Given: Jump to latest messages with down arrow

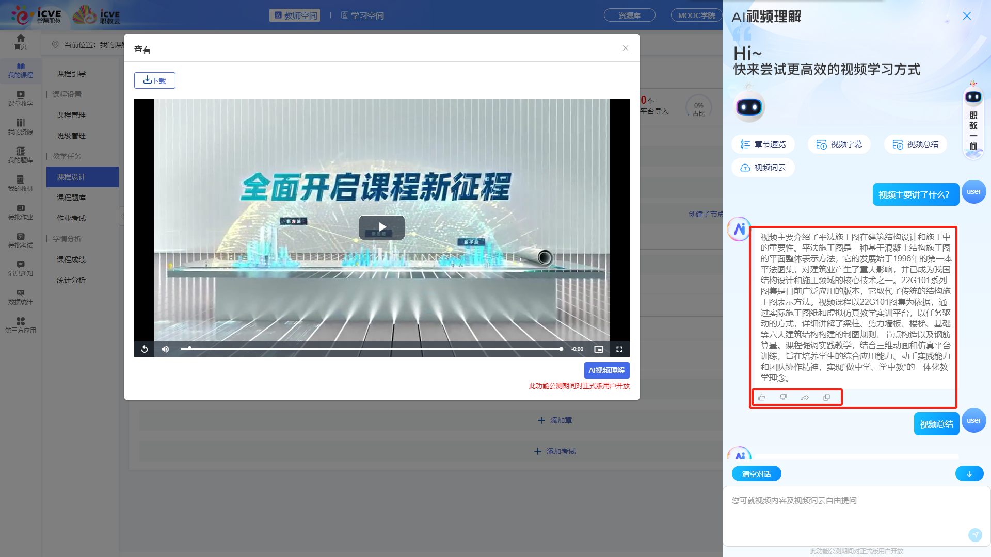Looking at the screenshot, I should click(x=969, y=473).
